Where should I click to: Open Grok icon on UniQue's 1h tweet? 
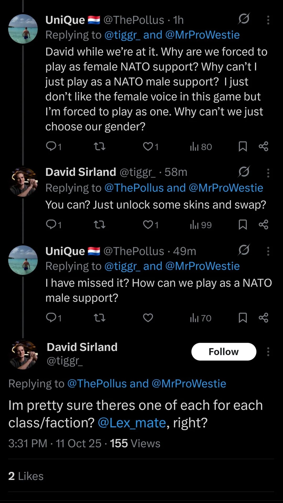[x=244, y=19]
